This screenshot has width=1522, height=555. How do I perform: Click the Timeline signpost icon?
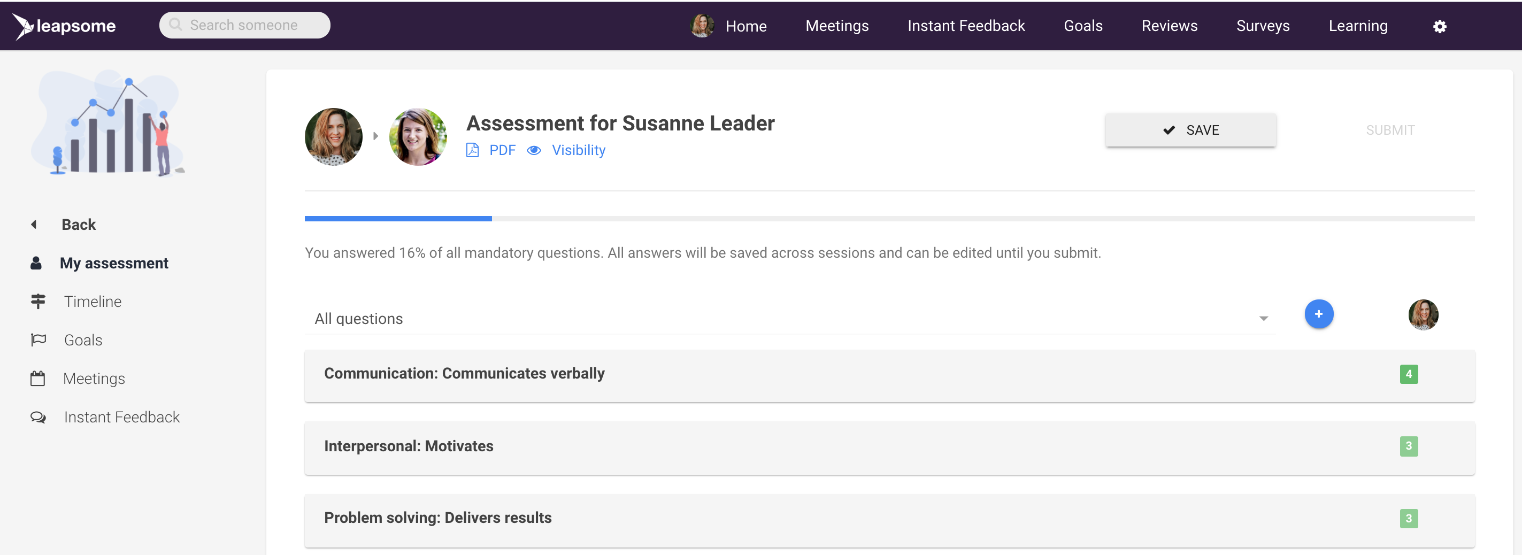38,302
